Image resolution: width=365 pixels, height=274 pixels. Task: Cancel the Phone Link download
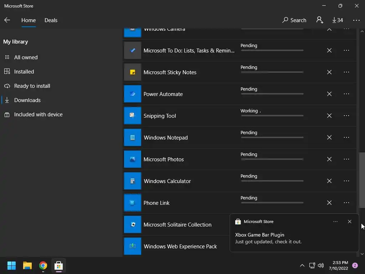point(329,203)
